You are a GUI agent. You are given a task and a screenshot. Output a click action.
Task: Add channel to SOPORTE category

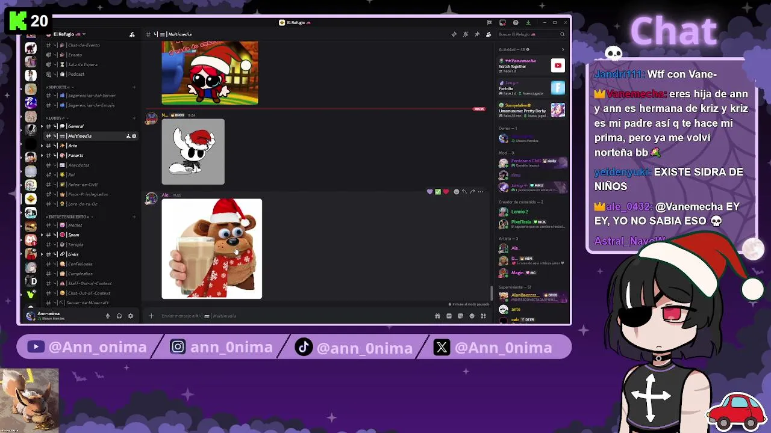tap(134, 87)
